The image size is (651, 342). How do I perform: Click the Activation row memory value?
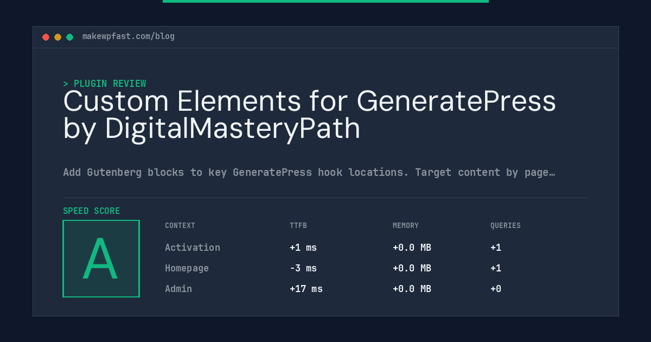pyautogui.click(x=412, y=248)
